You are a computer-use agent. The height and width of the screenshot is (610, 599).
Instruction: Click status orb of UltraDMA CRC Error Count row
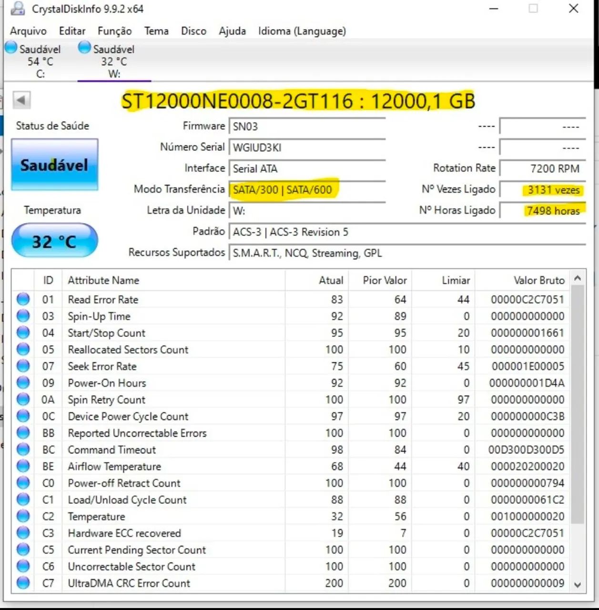click(x=23, y=583)
